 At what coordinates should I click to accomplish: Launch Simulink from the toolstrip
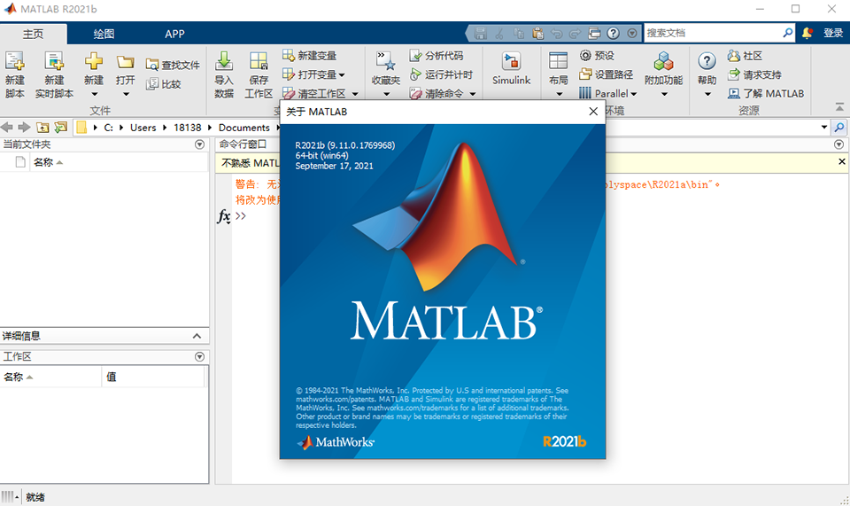(x=511, y=69)
